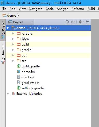Viewport: 99px width, 127px height.
Task: Click the gradlew file icon
Action: click(18, 77)
